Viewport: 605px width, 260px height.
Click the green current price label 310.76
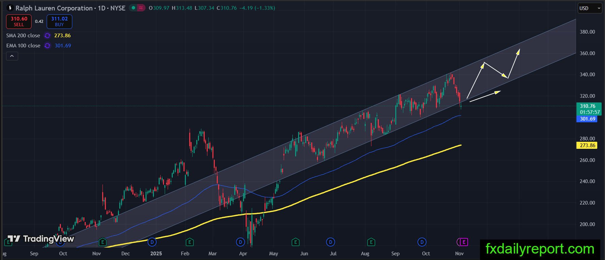[589, 109]
